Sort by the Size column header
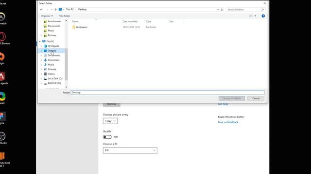This screenshot has height=174, width=311. point(172,21)
